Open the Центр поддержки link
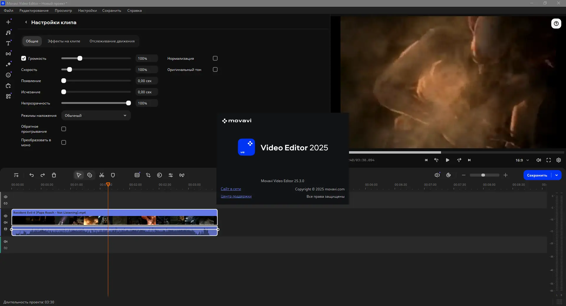 pyautogui.click(x=236, y=196)
